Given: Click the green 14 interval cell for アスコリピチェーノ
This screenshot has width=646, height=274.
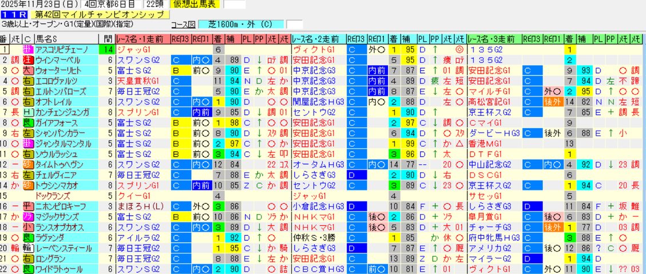Looking at the screenshot, I should click(107, 49).
